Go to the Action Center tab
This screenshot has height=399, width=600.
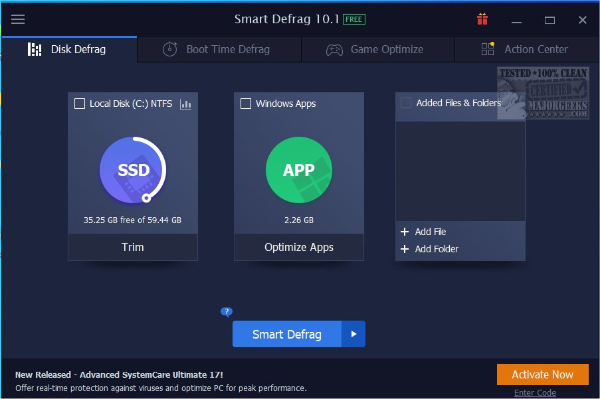pyautogui.click(x=526, y=49)
